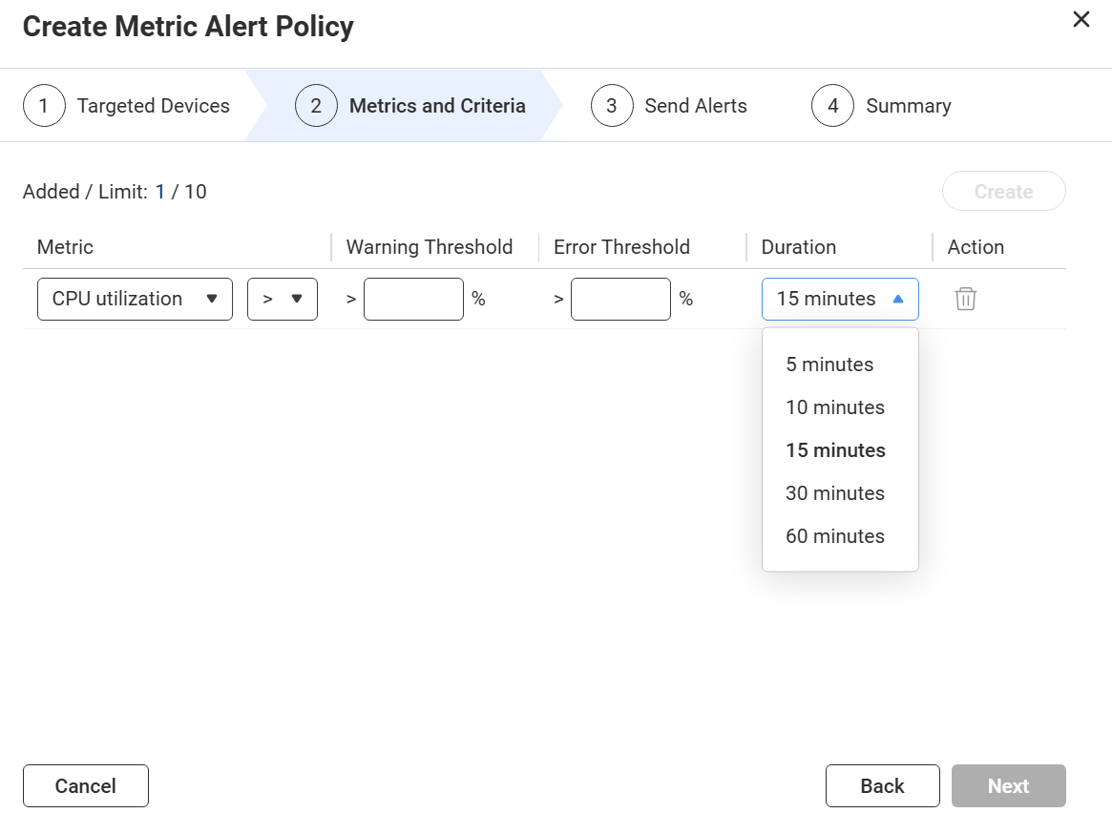Image resolution: width=1112 pixels, height=834 pixels.
Task: Click the step 4 circle icon
Action: (x=832, y=106)
